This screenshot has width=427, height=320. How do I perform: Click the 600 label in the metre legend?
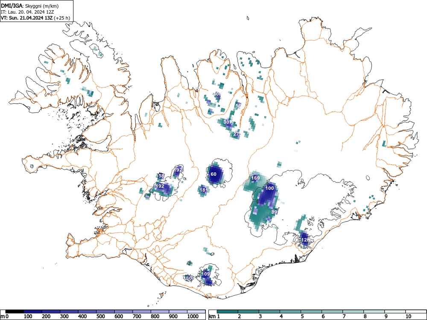pyautogui.click(x=119, y=317)
